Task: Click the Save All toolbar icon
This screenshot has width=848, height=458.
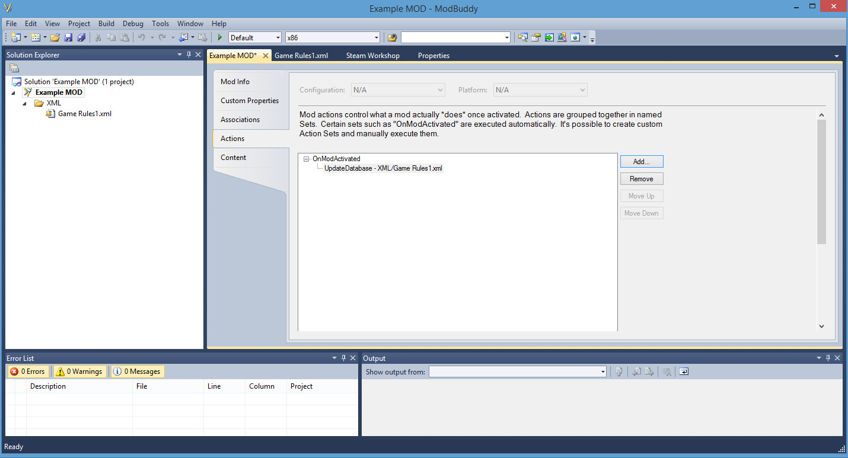Action: [81, 37]
